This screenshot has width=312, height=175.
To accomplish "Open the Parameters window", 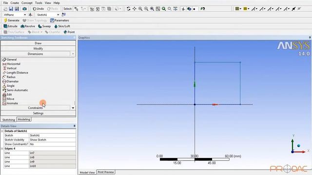I will 59,20.
